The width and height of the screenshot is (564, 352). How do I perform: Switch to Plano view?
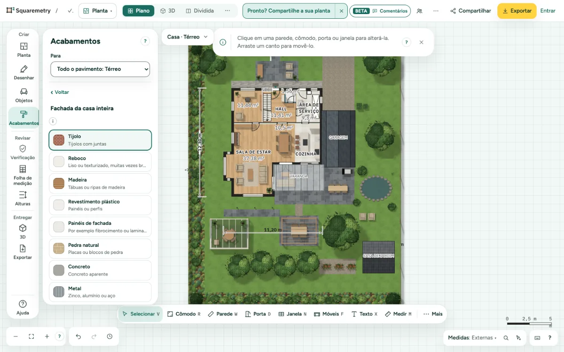138,11
